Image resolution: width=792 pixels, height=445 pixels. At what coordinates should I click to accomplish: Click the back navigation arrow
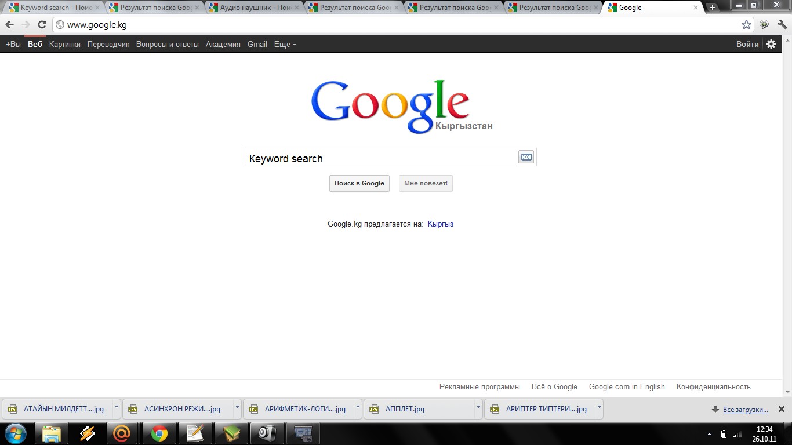click(x=9, y=25)
